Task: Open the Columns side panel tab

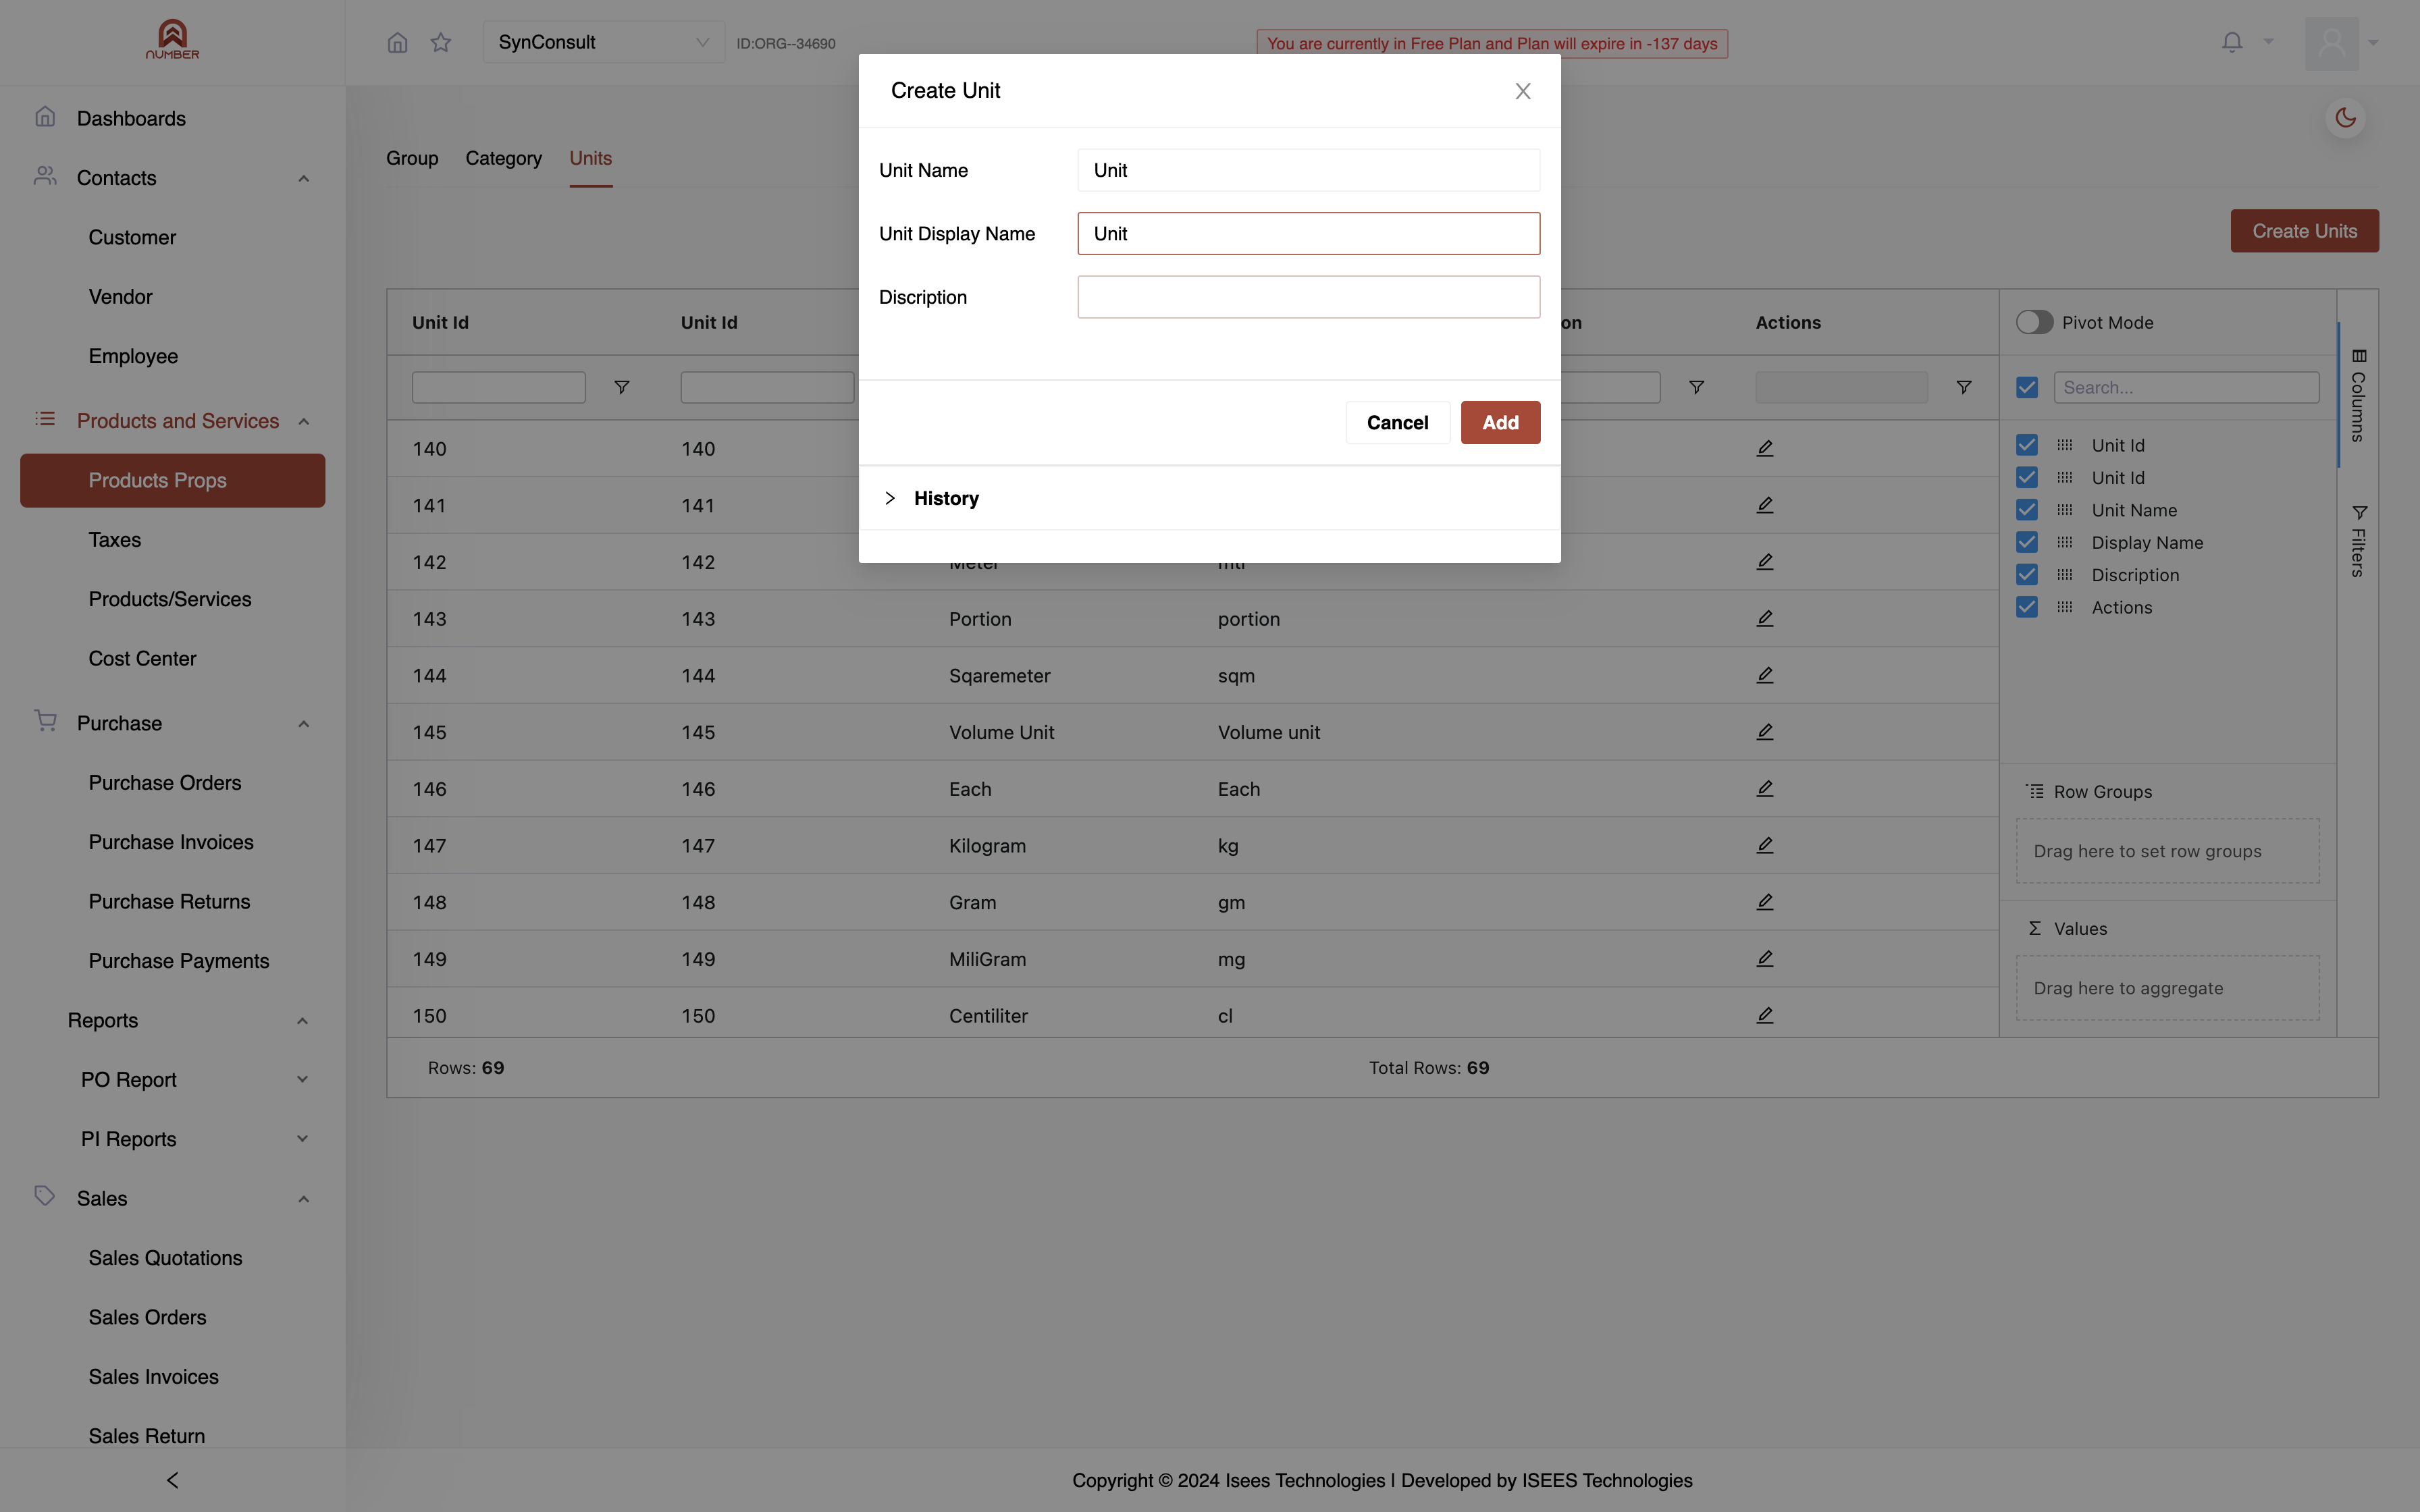Action: pyautogui.click(x=2358, y=395)
